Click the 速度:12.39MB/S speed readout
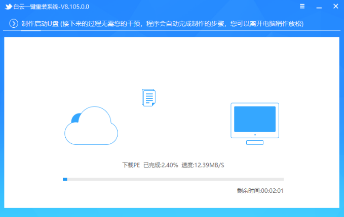The image size is (344, 217). (203, 165)
